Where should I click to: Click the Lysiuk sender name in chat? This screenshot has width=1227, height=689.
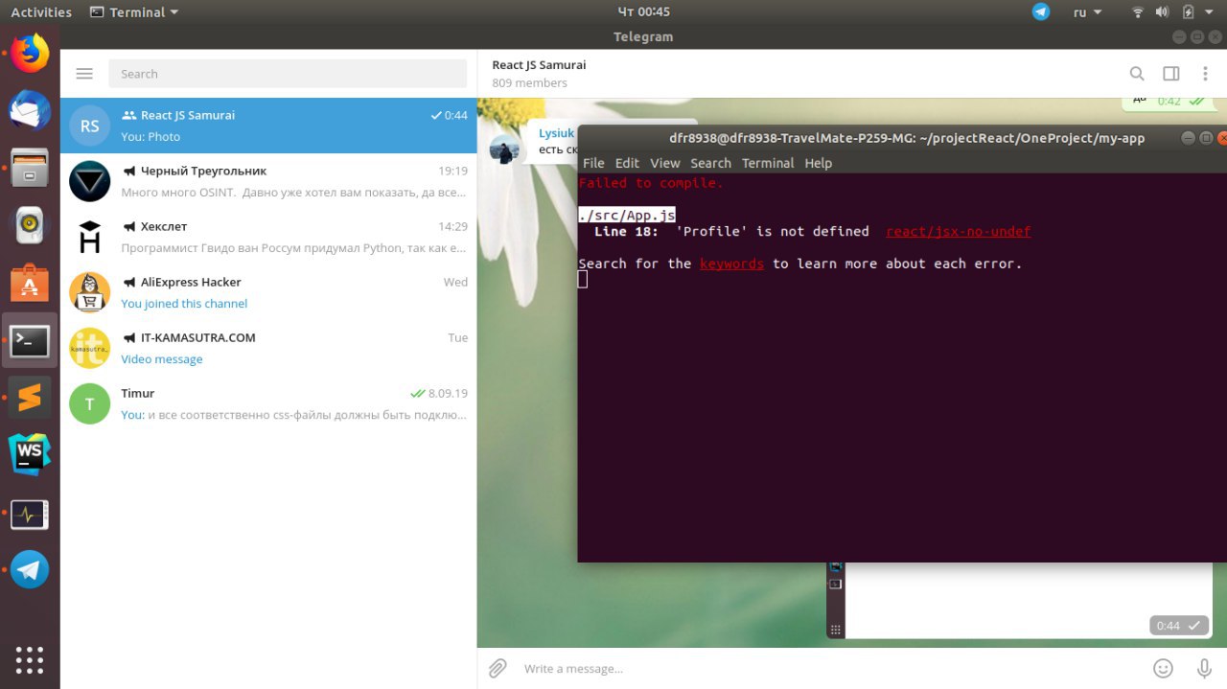point(556,133)
